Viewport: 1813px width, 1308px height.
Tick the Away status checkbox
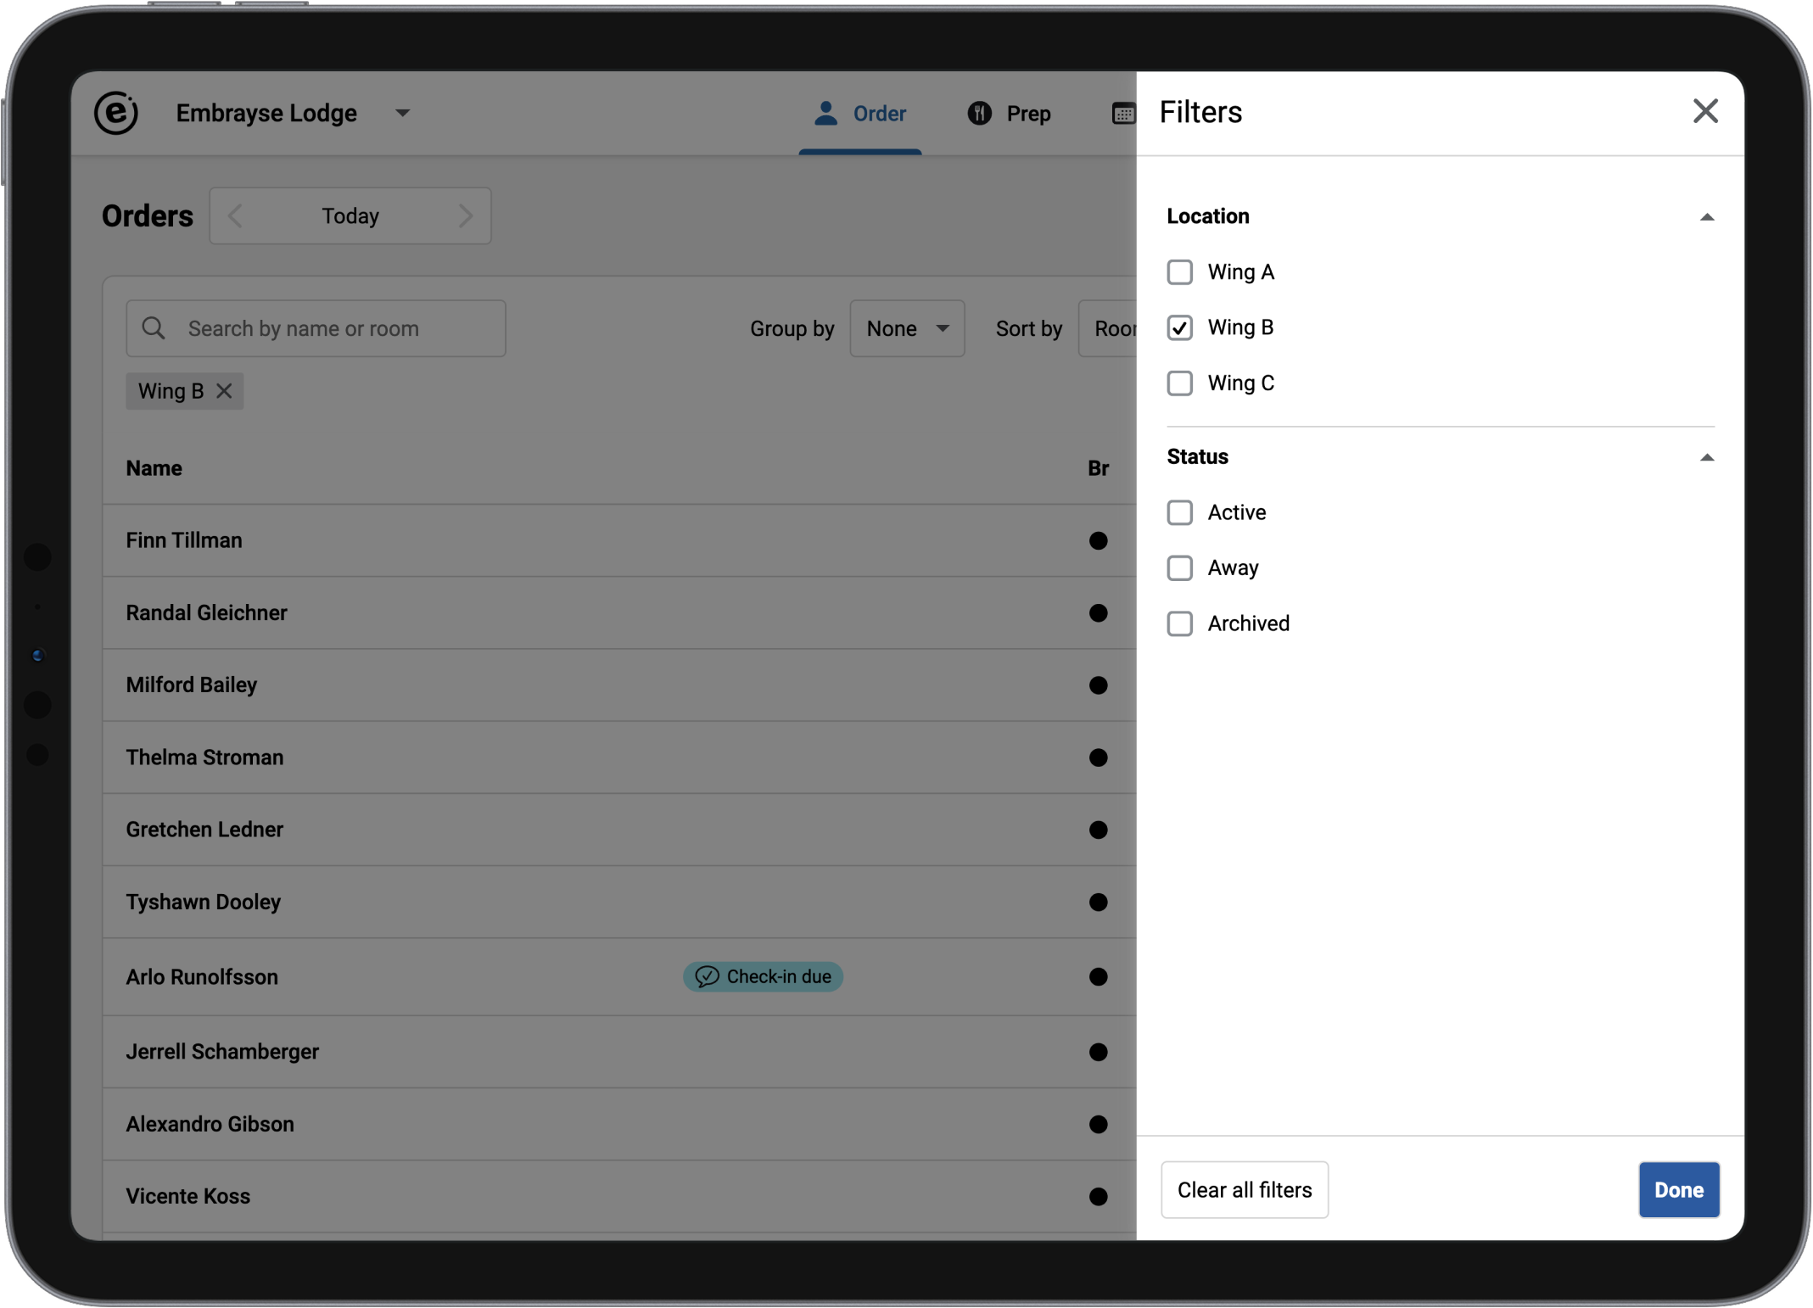(x=1179, y=567)
